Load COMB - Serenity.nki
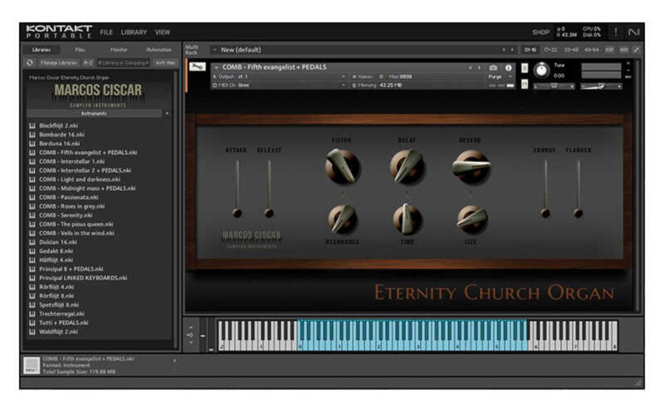The width and height of the screenshot is (664, 410). (x=64, y=215)
